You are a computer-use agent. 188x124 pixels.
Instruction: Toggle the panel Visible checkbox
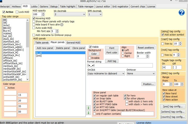coord(90,47)
